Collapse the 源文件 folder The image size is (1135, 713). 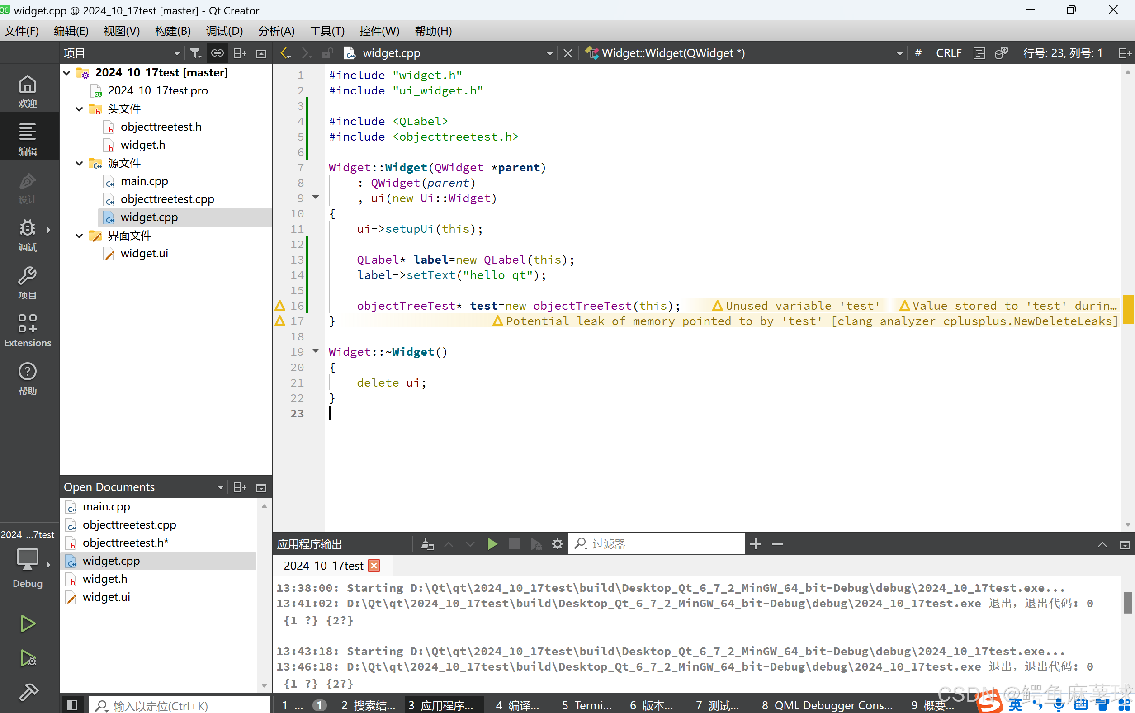pos(79,164)
